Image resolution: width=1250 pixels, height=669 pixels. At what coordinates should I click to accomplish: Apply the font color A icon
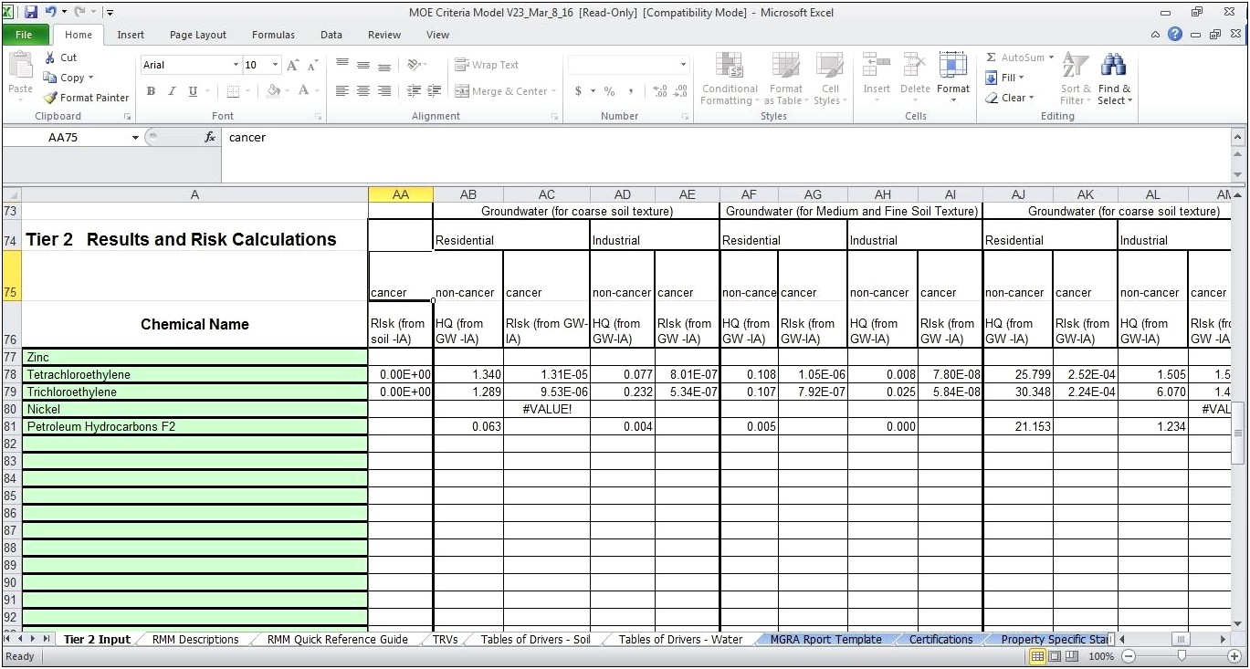304,91
